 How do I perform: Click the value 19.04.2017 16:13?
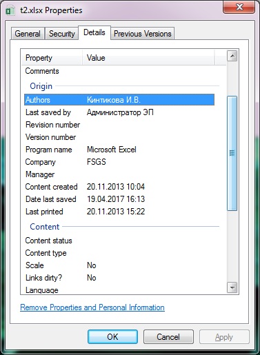(x=116, y=199)
